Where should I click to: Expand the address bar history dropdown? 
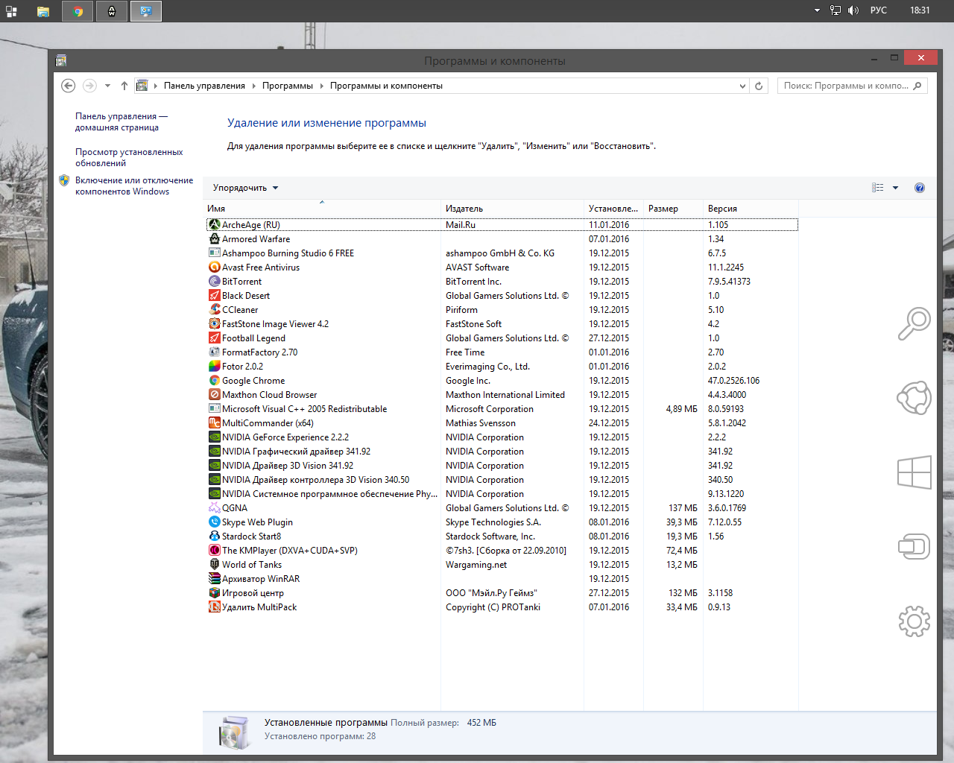click(x=742, y=86)
